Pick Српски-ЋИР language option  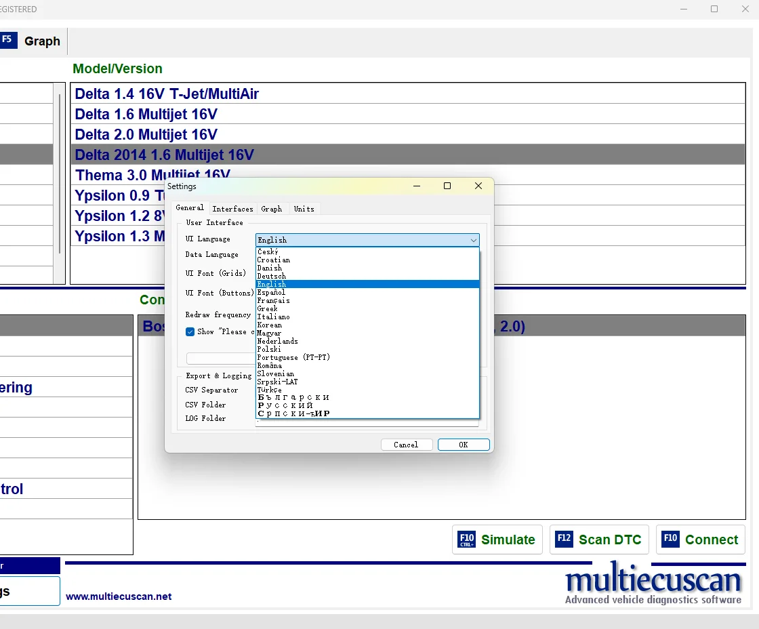tap(367, 414)
